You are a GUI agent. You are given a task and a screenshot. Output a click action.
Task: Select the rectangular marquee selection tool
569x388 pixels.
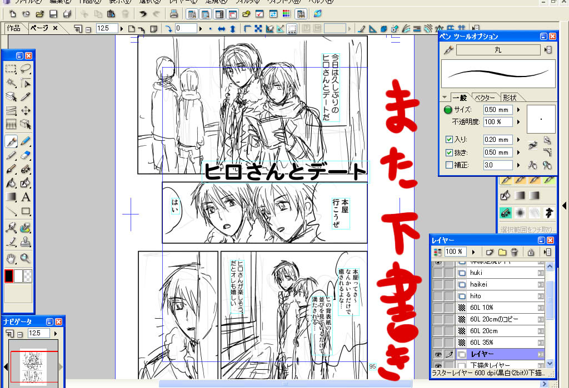pyautogui.click(x=11, y=69)
